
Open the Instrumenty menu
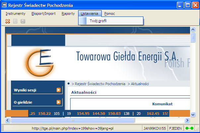[x=16, y=14]
